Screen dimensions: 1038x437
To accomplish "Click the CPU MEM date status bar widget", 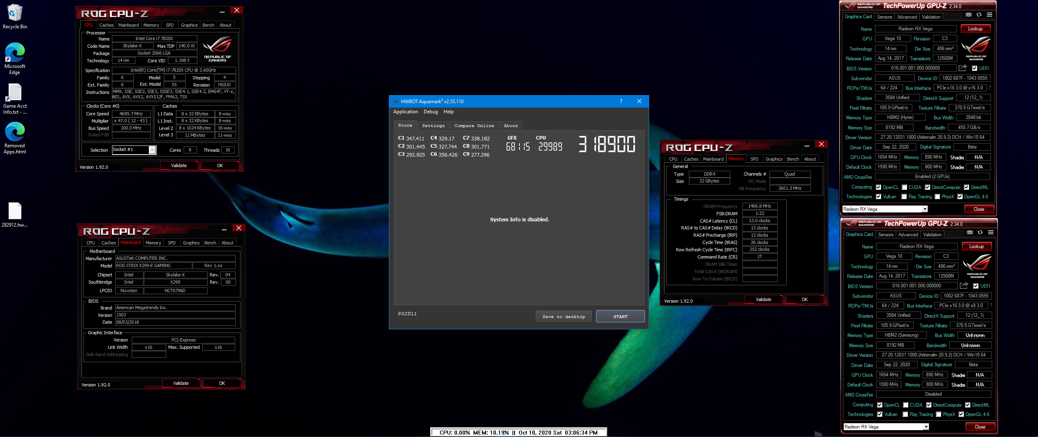I will pos(519,432).
